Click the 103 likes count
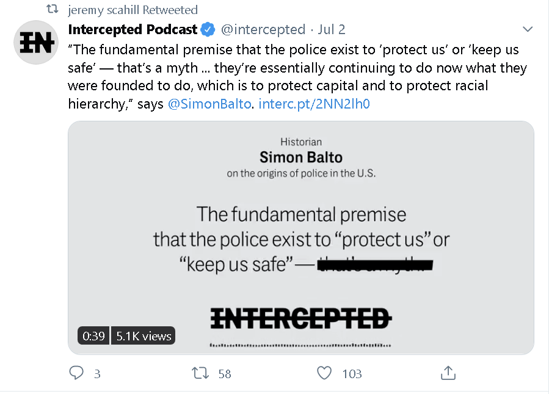This screenshot has height=394, width=549. click(x=352, y=374)
